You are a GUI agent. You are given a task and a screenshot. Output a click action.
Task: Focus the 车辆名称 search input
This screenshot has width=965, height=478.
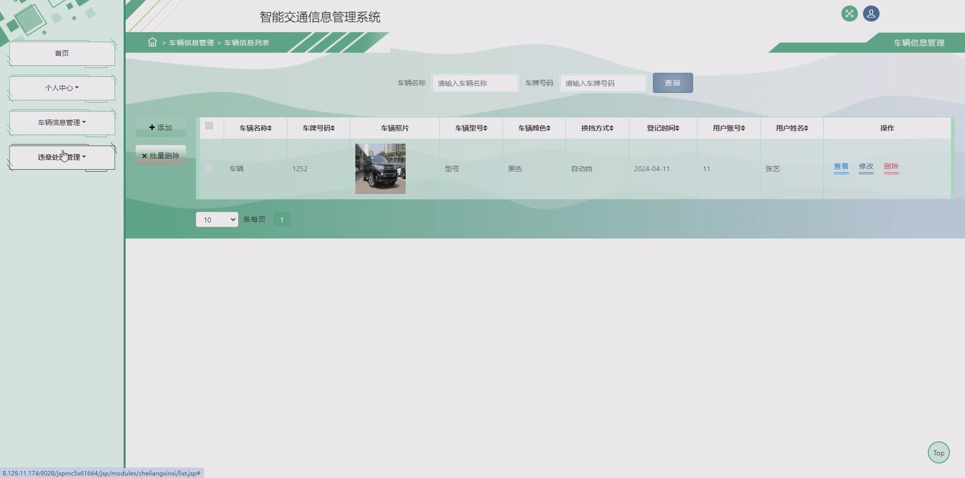475,83
